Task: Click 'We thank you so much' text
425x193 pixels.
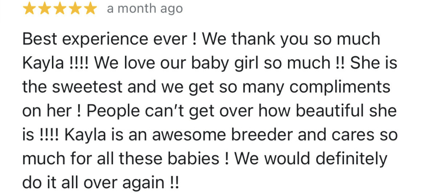Action: (x=291, y=39)
